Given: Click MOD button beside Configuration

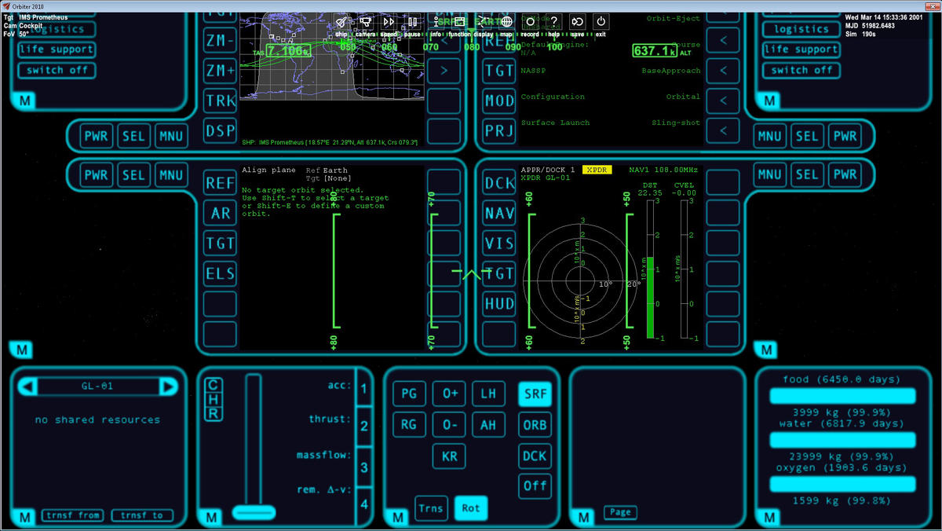Looking at the screenshot, I should [499, 101].
